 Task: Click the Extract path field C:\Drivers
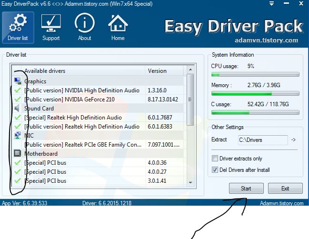click(x=263, y=140)
